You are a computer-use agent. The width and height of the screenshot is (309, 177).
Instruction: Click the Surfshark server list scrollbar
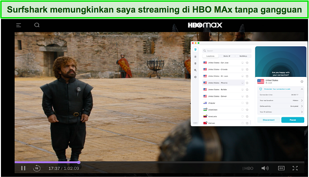point(250,122)
